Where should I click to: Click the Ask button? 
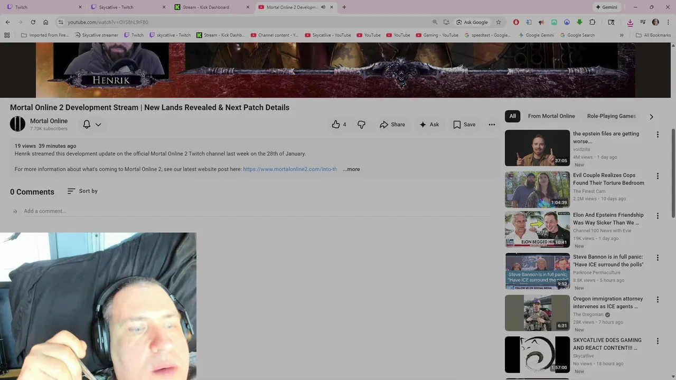[429, 125]
